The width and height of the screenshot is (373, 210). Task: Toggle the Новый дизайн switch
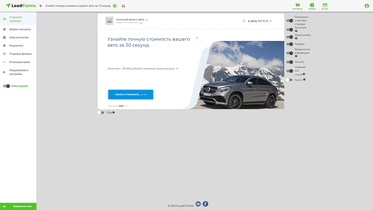pos(6,86)
